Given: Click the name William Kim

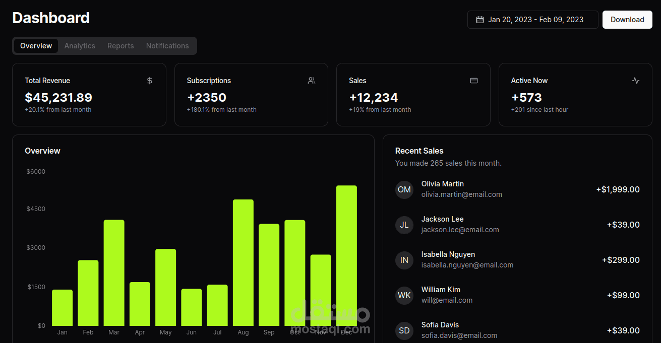Looking at the screenshot, I should (x=441, y=290).
